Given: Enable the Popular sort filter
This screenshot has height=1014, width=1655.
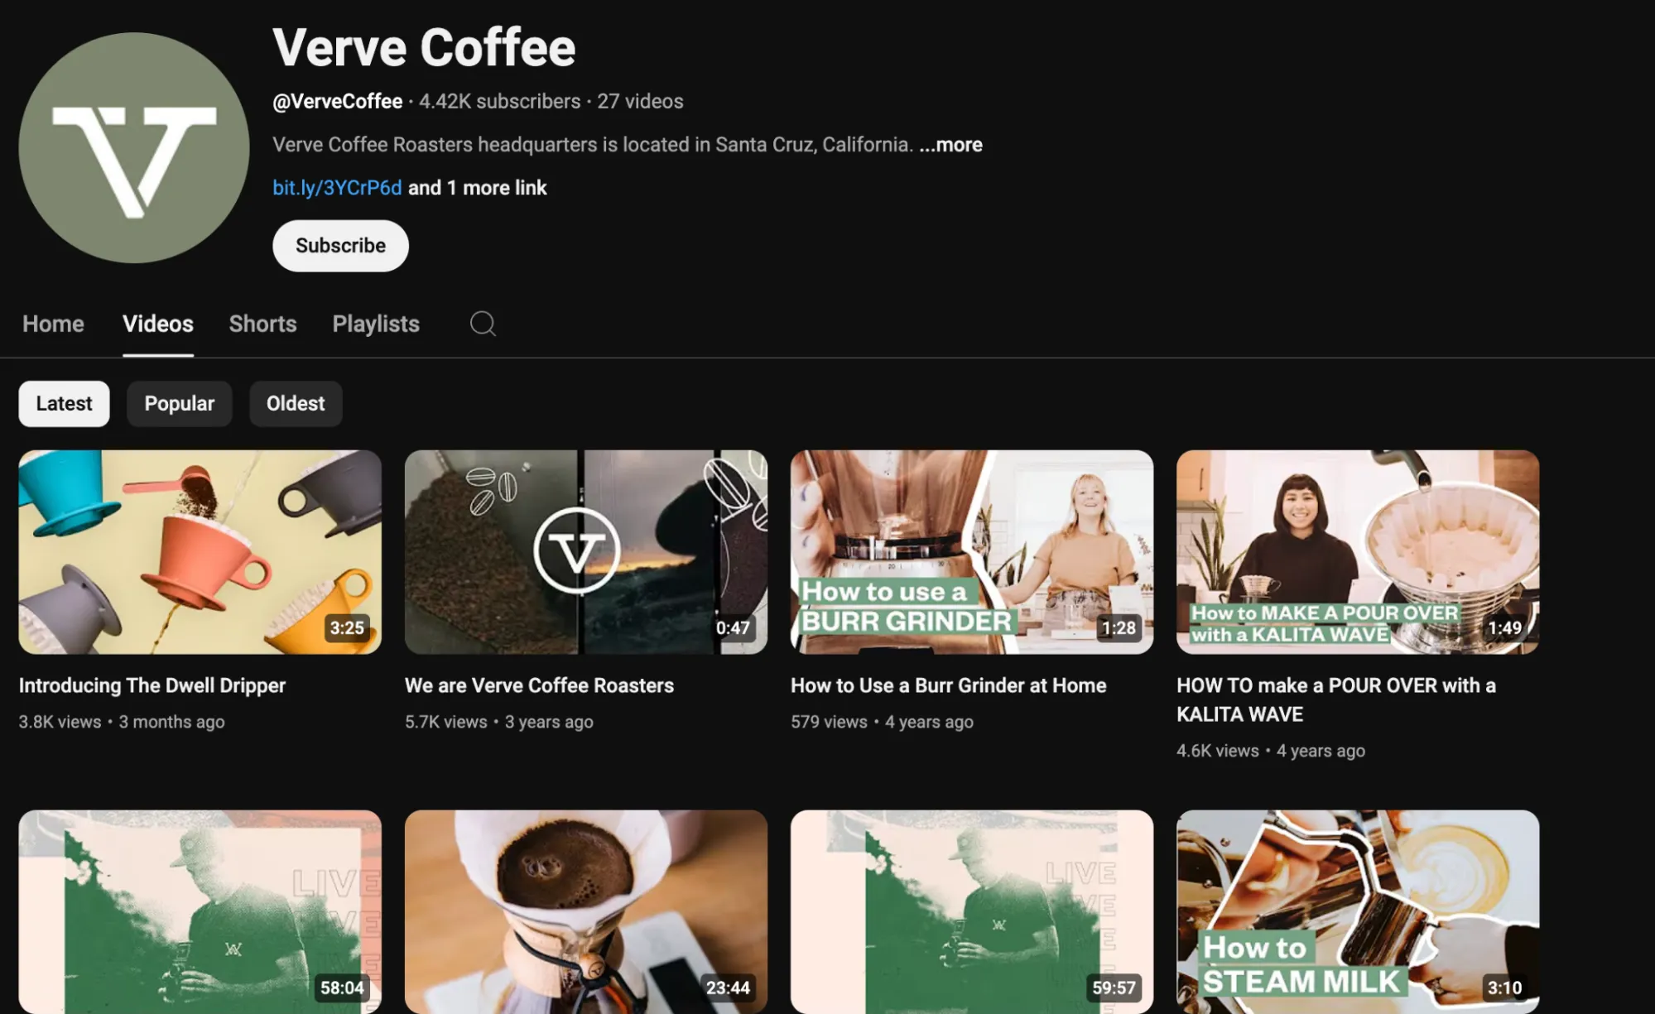Looking at the screenshot, I should tap(179, 403).
